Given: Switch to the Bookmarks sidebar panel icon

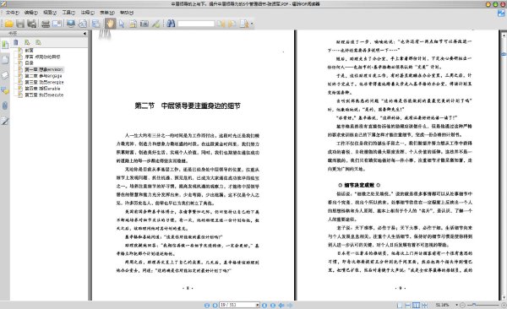Looking at the screenshot, I should (5, 45).
